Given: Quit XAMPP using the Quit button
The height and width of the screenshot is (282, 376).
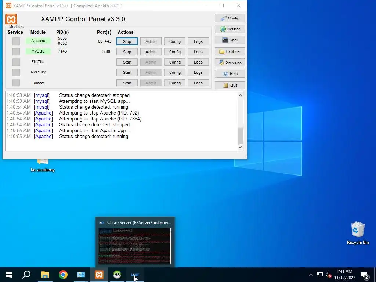Looking at the screenshot, I should (230, 85).
